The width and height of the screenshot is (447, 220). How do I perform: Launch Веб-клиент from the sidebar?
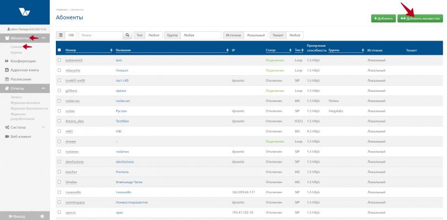coord(18,136)
